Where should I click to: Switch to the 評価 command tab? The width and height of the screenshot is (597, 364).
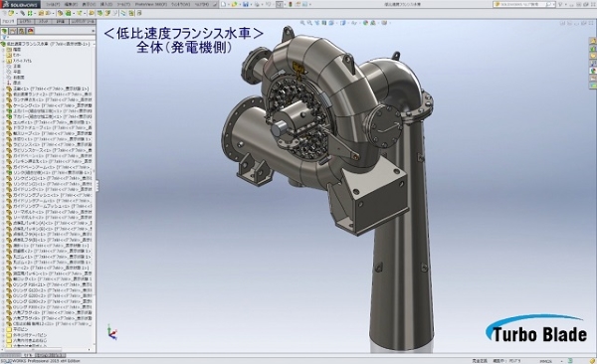[61, 22]
